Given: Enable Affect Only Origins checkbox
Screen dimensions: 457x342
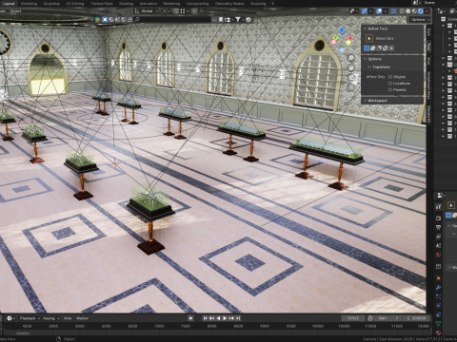Looking at the screenshot, I should click(x=390, y=77).
